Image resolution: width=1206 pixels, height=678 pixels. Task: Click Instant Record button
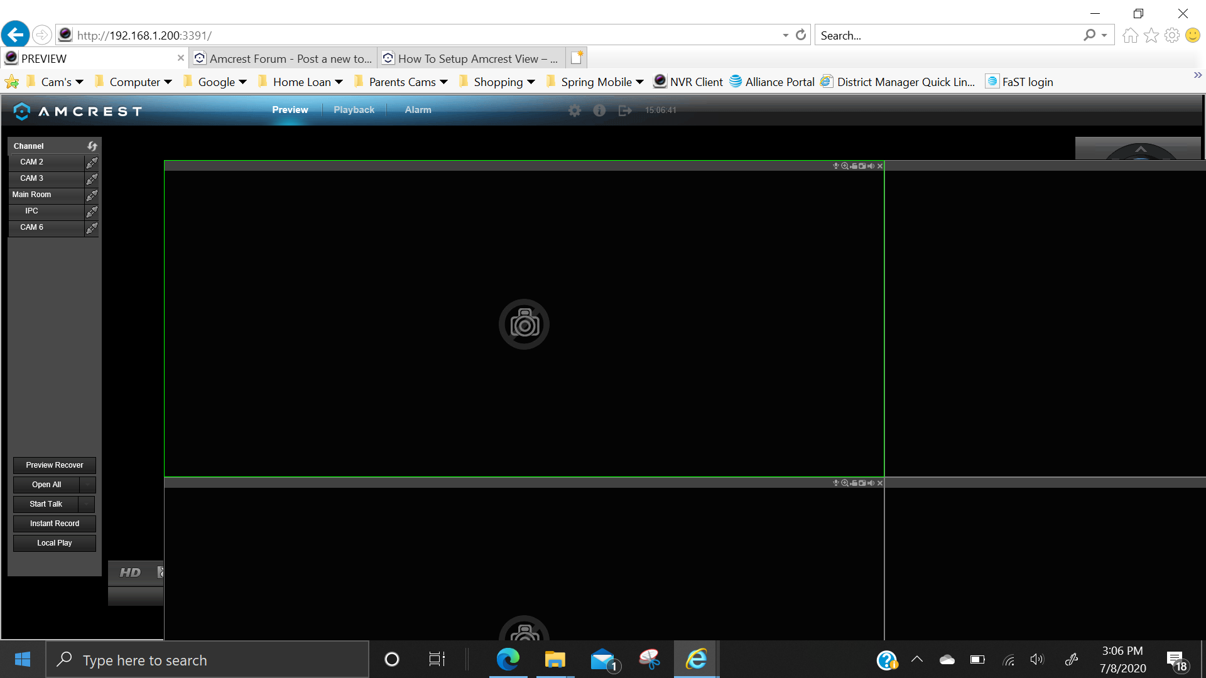point(55,524)
